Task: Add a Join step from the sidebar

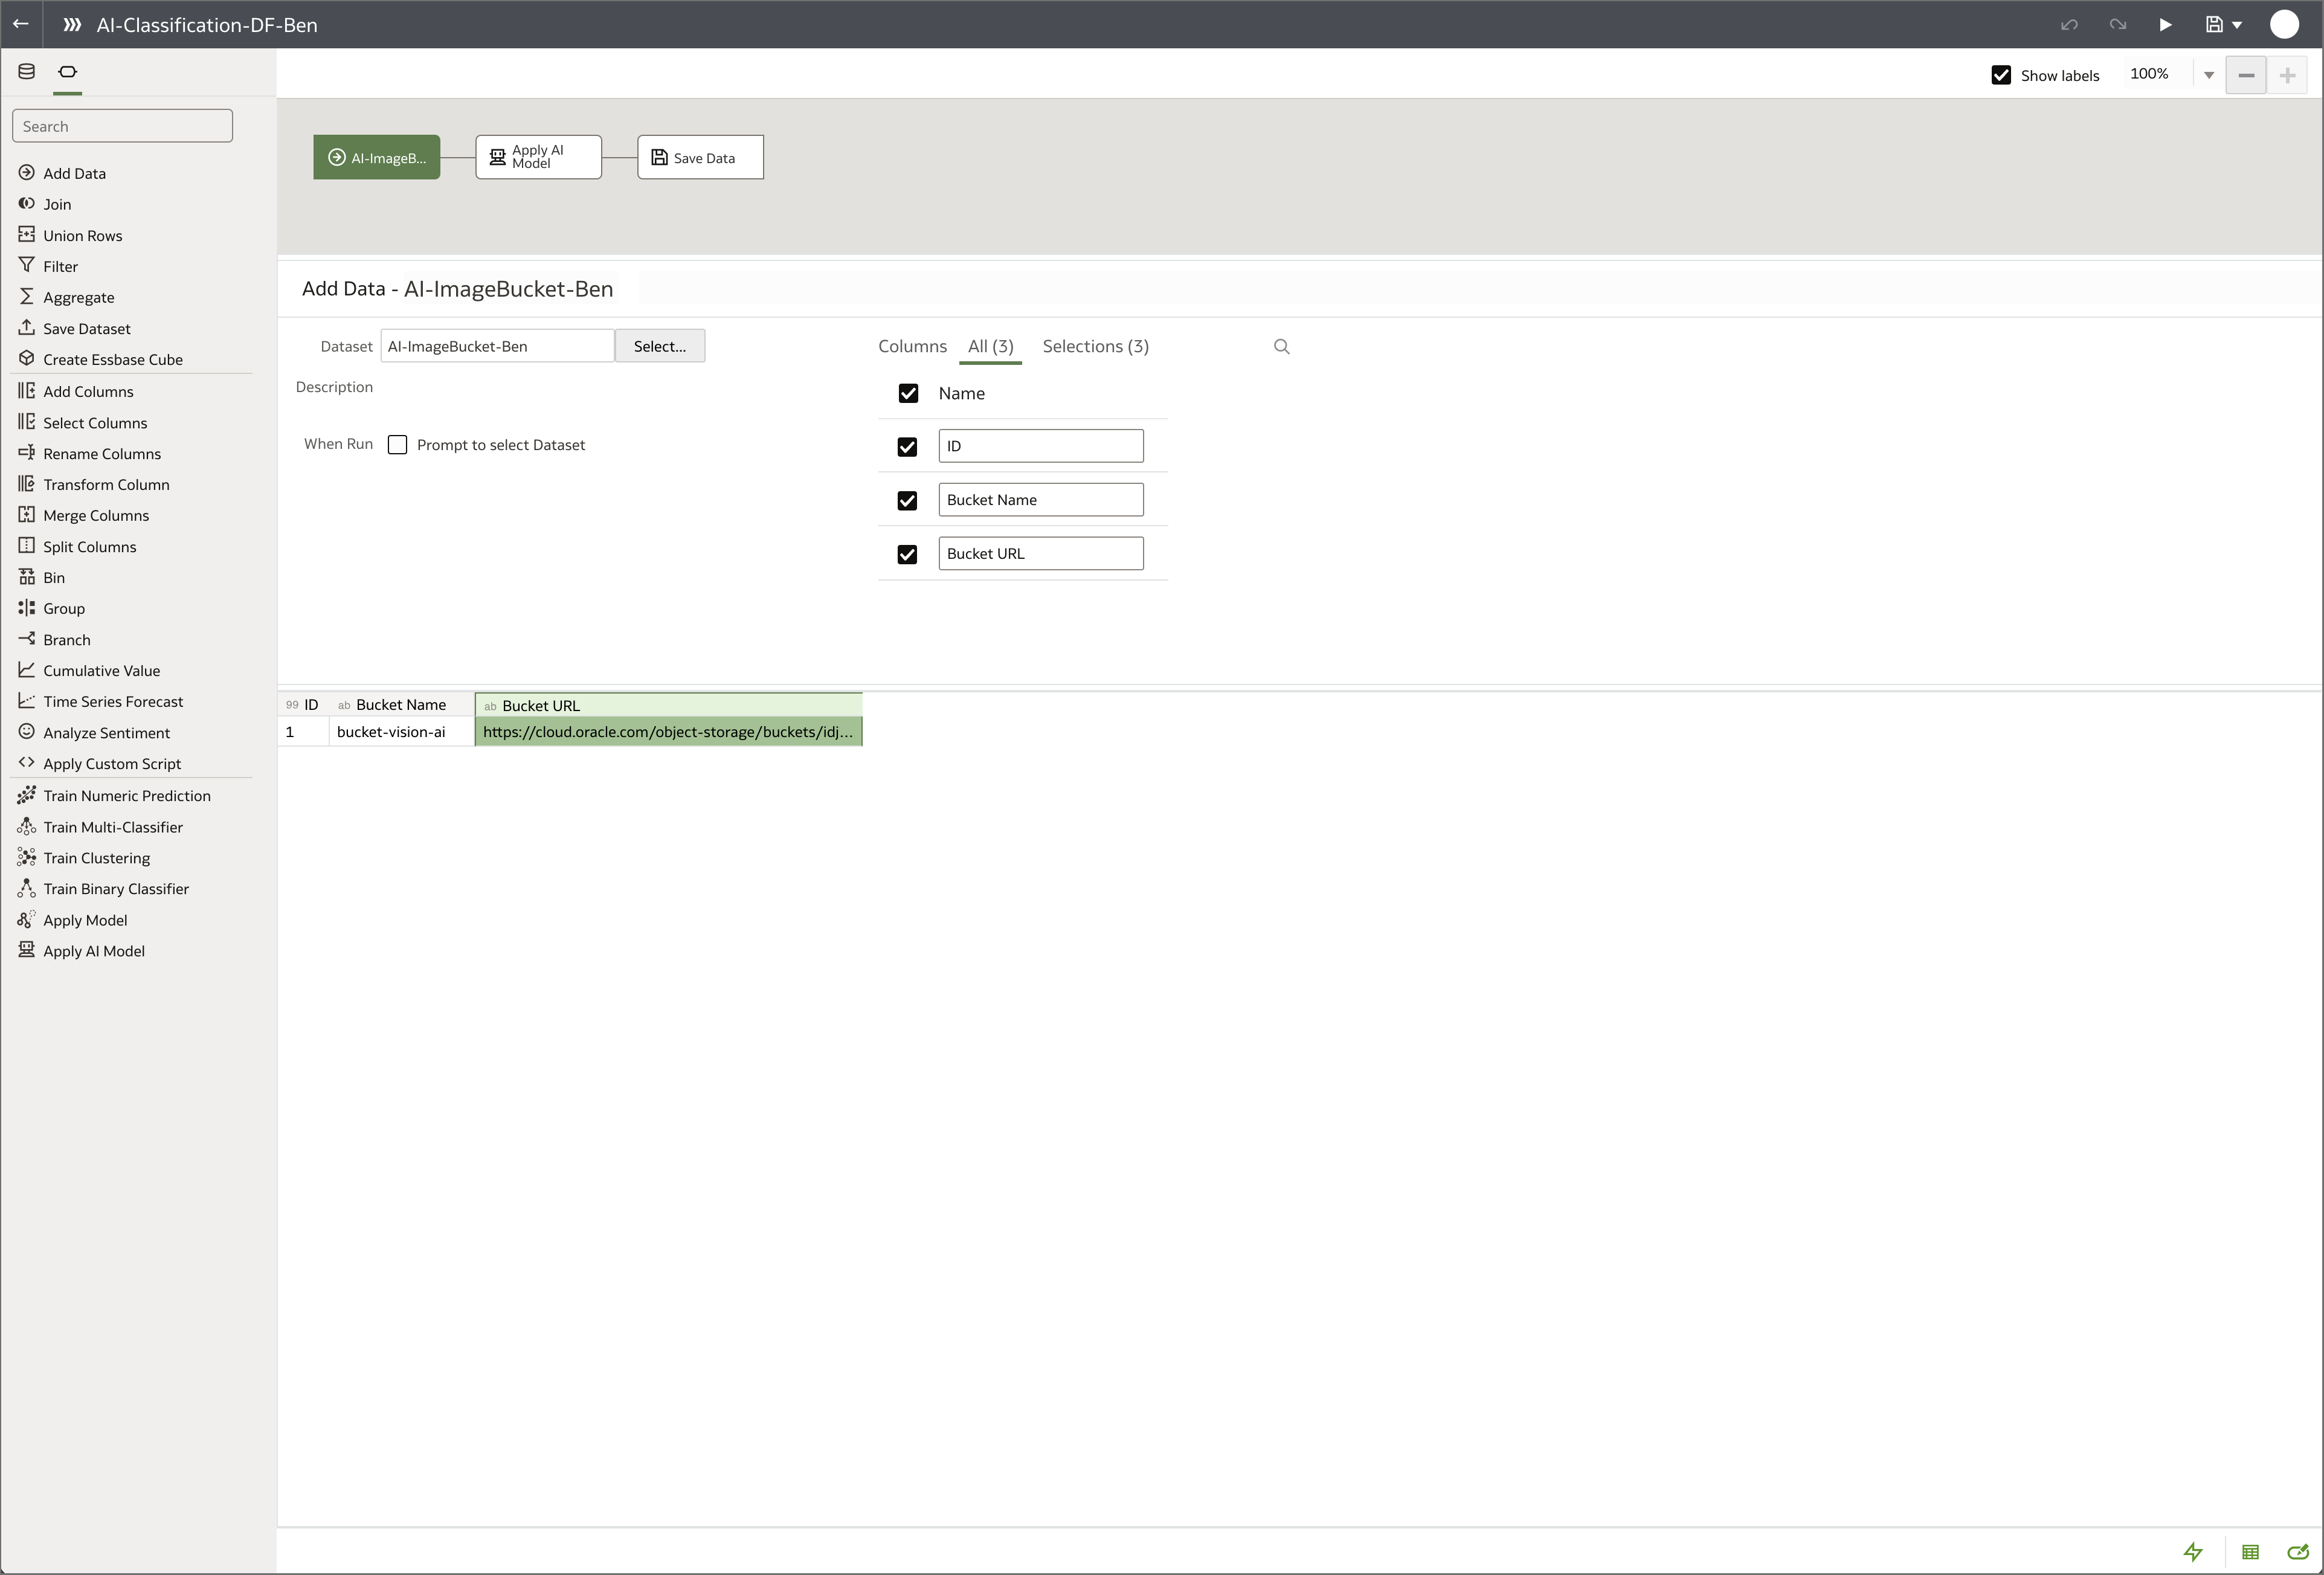Action: [58, 203]
